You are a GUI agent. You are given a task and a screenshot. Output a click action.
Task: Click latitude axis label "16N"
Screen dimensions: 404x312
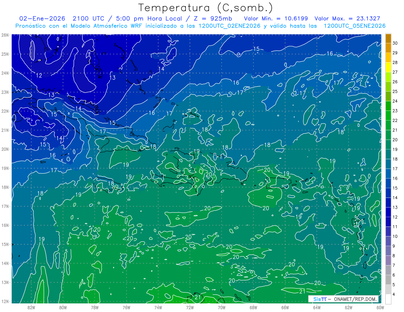pos(5,225)
